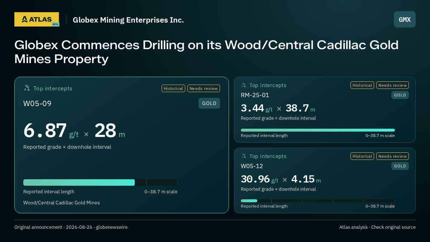The height and width of the screenshot is (242, 430).
Task: Click the Historical tag on the W05-09 card
Action: pyautogui.click(x=173, y=89)
